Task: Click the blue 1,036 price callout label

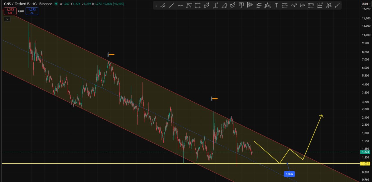Action: tap(290, 174)
